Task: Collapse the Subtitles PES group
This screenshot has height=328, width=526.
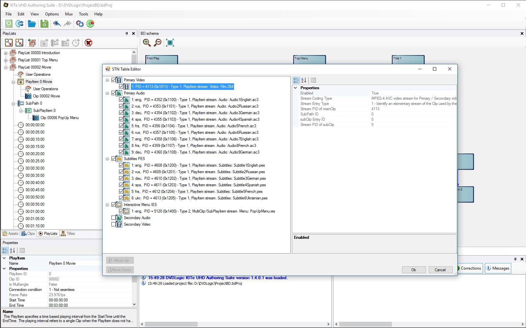Action: coord(107,159)
